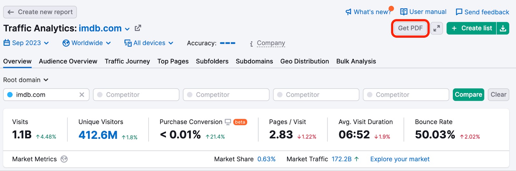Click the first Competitor input field

[136, 95]
